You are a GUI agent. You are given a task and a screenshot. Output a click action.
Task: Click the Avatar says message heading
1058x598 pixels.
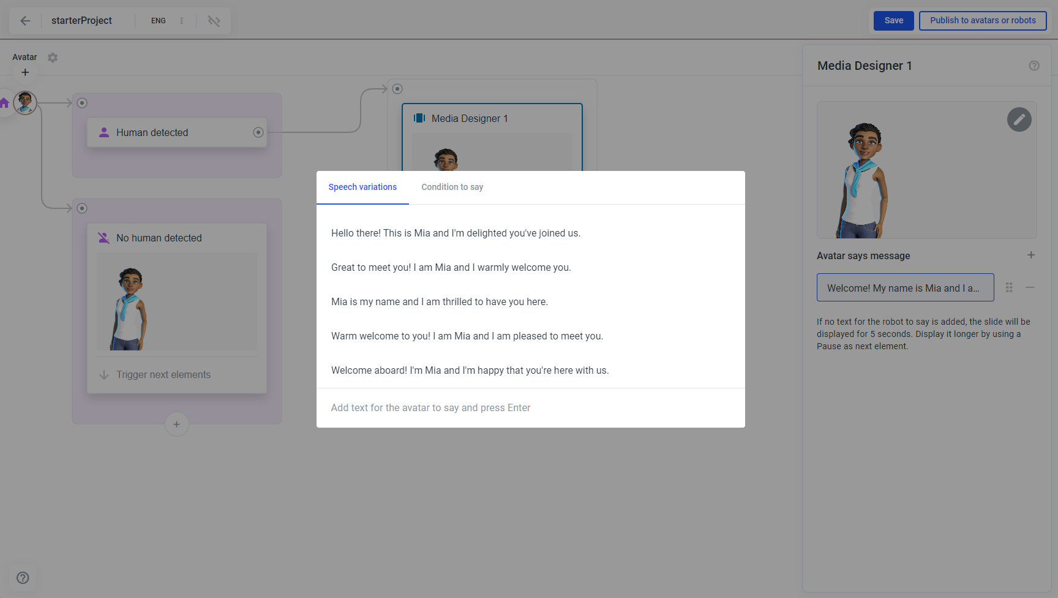coord(863,256)
